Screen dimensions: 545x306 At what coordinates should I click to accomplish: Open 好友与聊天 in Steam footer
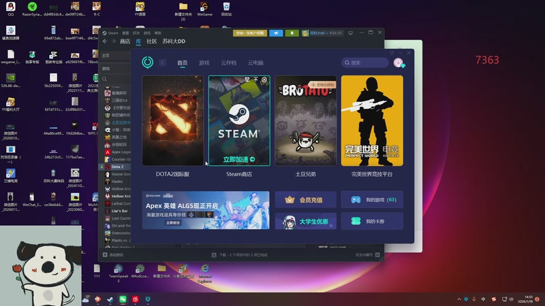[x=367, y=254]
